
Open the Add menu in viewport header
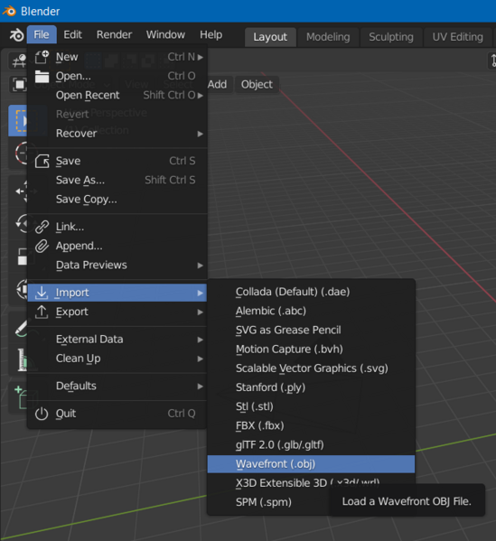217,85
